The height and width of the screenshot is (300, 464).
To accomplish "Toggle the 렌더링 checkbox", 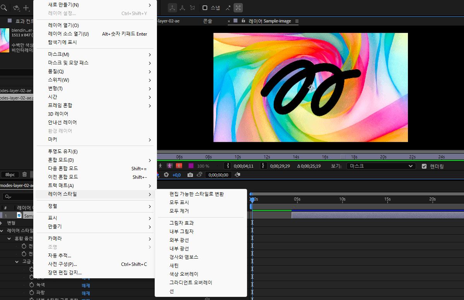I will (424, 166).
